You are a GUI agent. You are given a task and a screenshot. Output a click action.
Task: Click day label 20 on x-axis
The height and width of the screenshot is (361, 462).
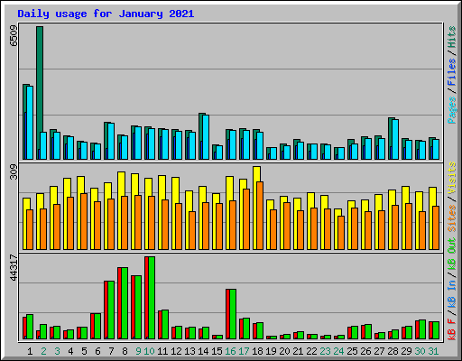tap(284, 351)
